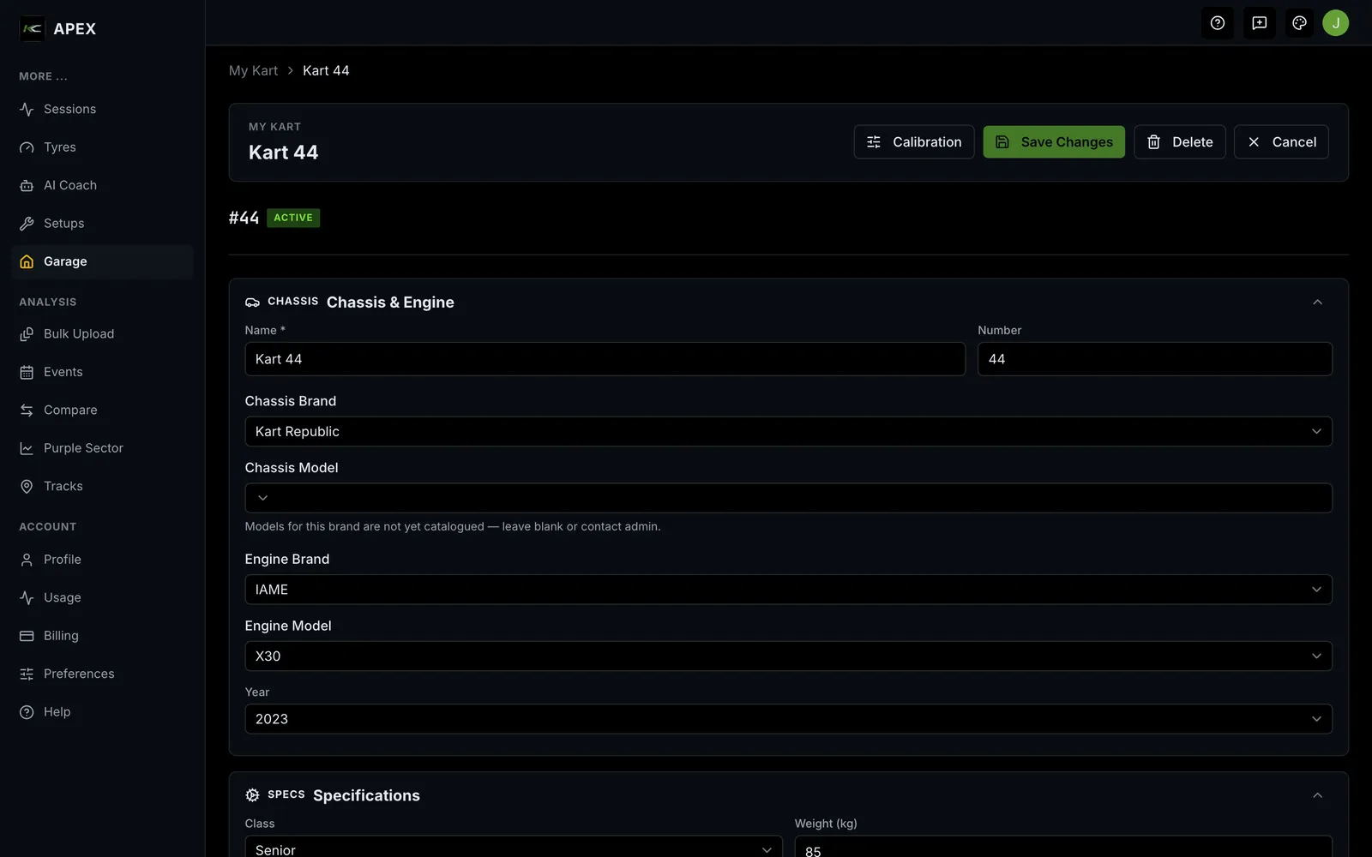The height and width of the screenshot is (857, 1372).
Task: Cancel editing the kart
Action: point(1281,142)
